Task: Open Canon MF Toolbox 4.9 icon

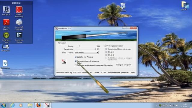Action: pos(19,25)
